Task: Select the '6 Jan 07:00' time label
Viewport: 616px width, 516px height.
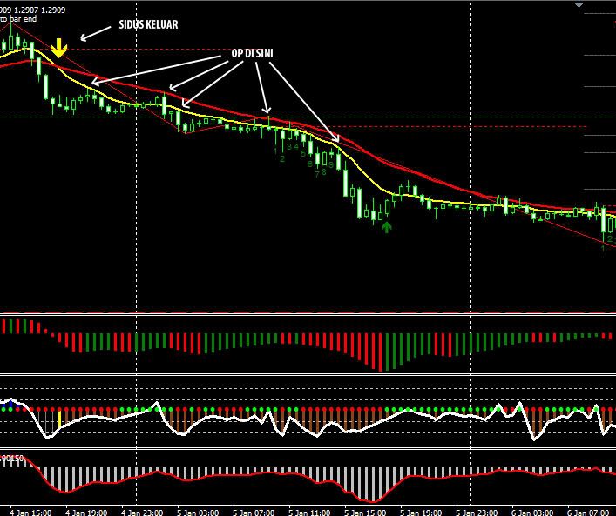Action: click(588, 512)
